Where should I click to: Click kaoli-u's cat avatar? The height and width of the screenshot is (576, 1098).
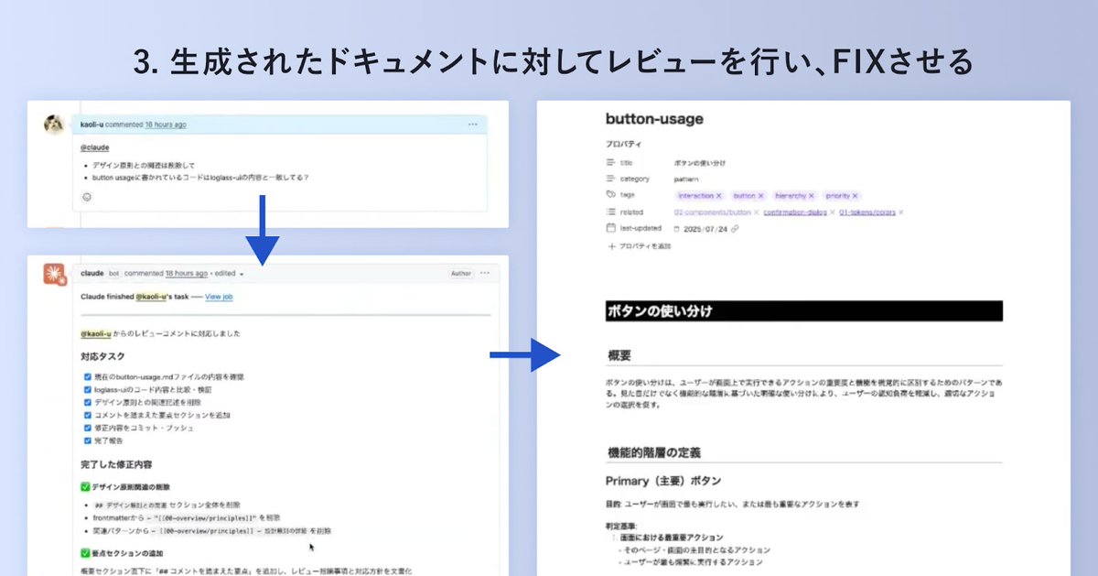click(54, 125)
